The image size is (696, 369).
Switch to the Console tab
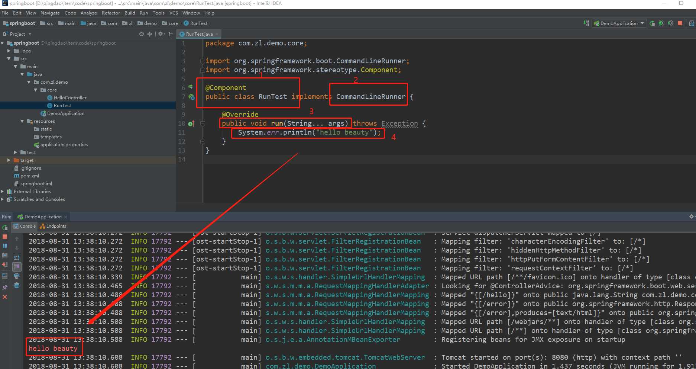25,226
